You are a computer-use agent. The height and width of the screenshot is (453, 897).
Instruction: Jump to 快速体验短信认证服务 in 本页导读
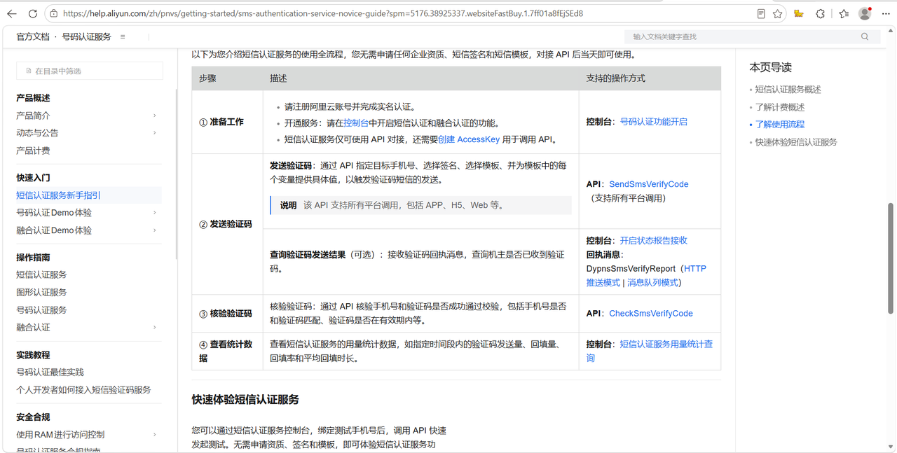[796, 142]
